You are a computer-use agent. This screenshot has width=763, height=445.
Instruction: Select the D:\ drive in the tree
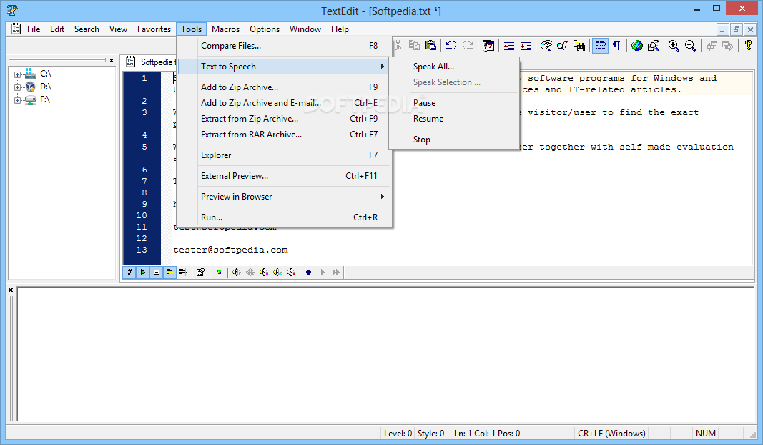46,87
